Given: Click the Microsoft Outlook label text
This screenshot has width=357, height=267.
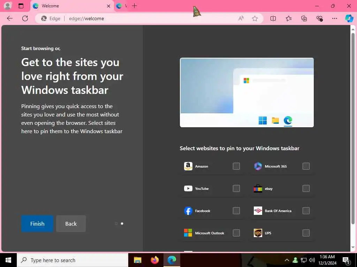Looking at the screenshot, I should pyautogui.click(x=210, y=233).
